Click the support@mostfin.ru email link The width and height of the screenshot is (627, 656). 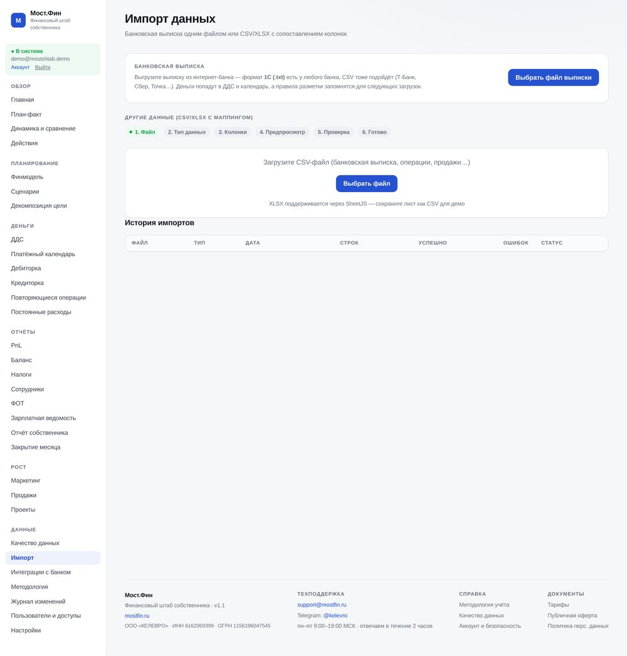(x=322, y=605)
